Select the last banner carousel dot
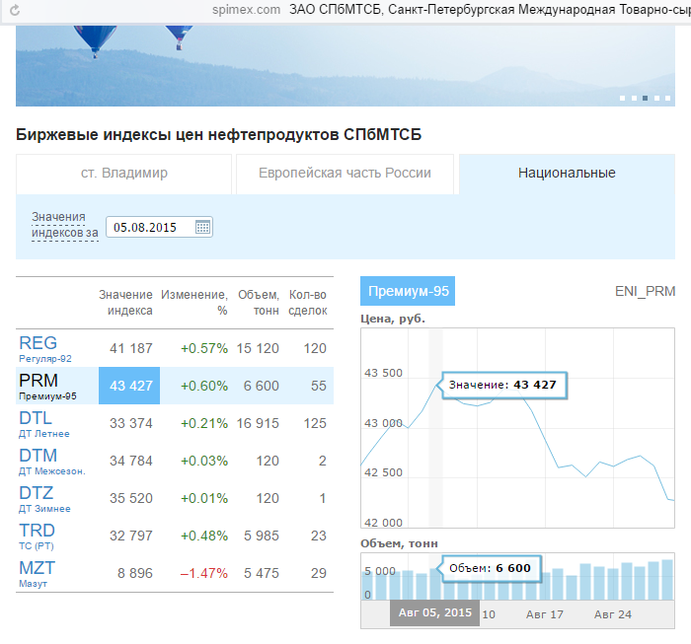Screen dimensions: 691x644 [668, 99]
